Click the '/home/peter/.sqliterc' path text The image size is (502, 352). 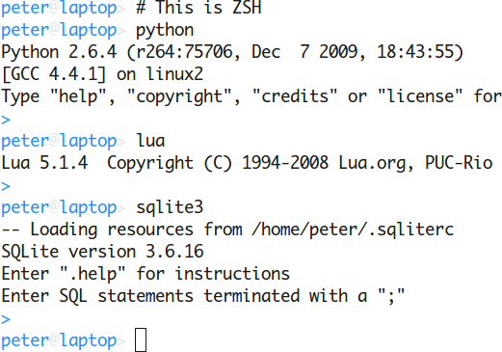(x=353, y=230)
